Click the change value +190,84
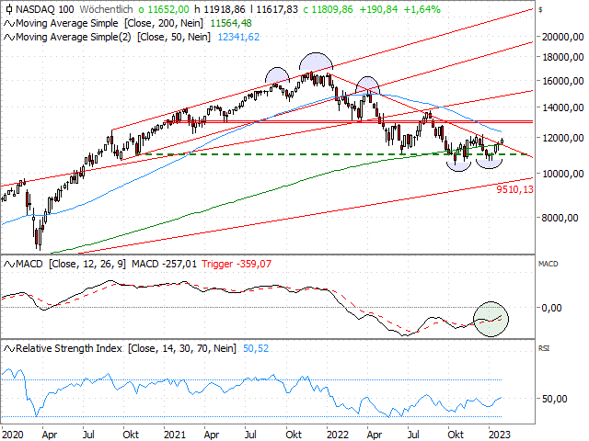 [378, 9]
